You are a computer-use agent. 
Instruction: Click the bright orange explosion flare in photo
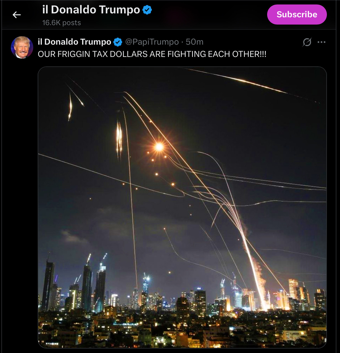click(x=159, y=147)
